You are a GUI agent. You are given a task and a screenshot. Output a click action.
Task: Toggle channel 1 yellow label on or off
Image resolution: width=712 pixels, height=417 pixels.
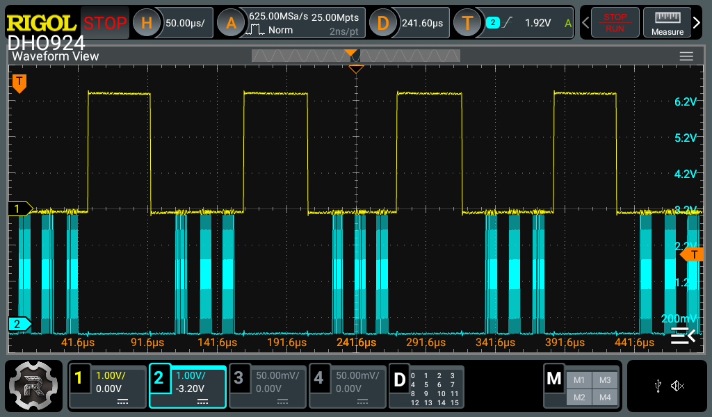click(x=79, y=379)
